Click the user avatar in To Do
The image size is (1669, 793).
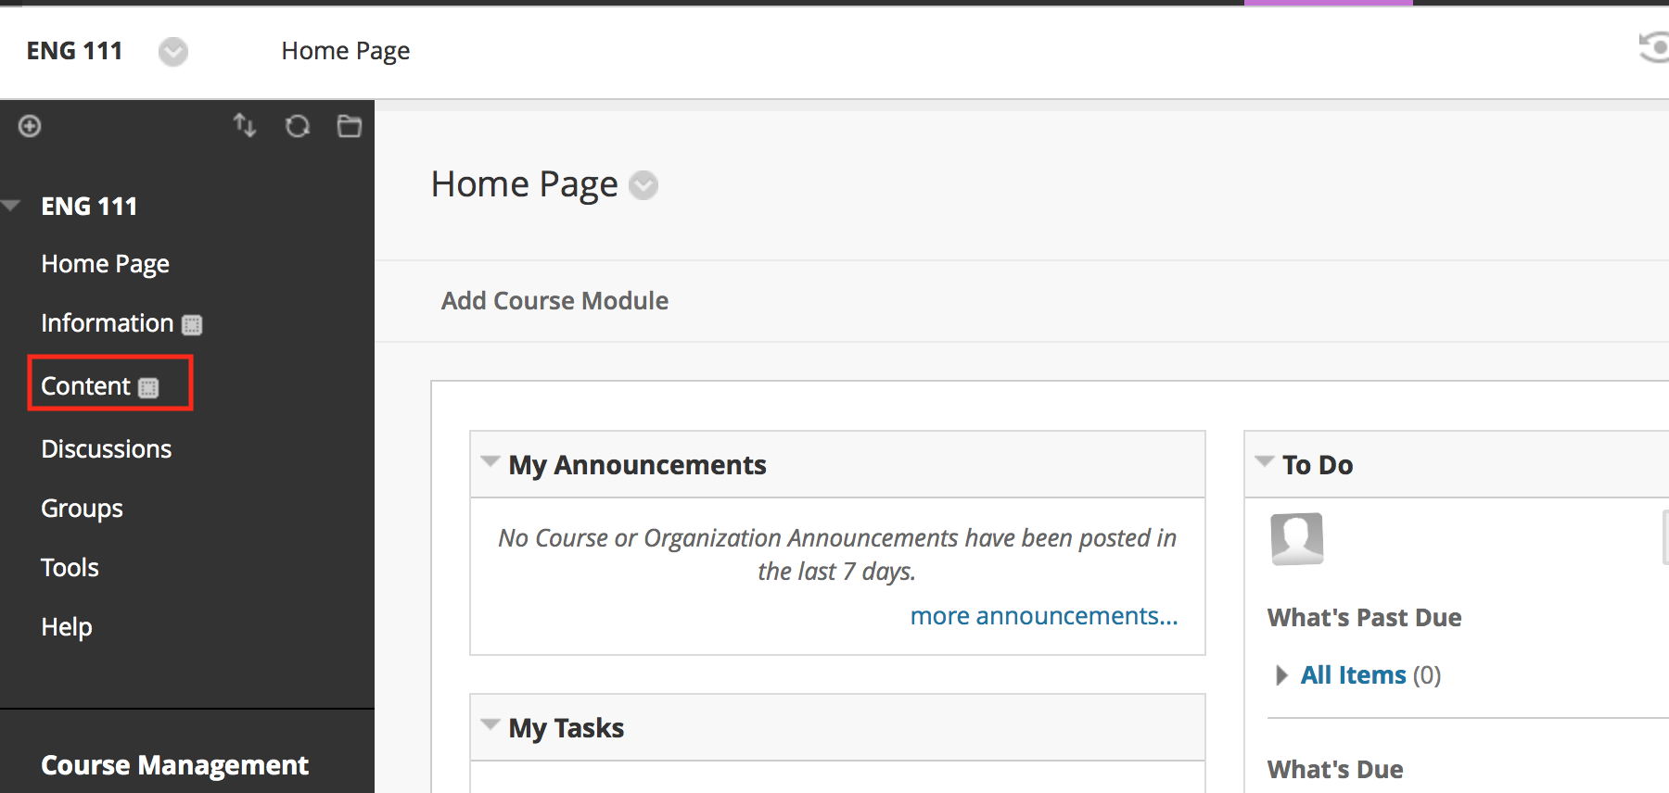pyautogui.click(x=1297, y=538)
